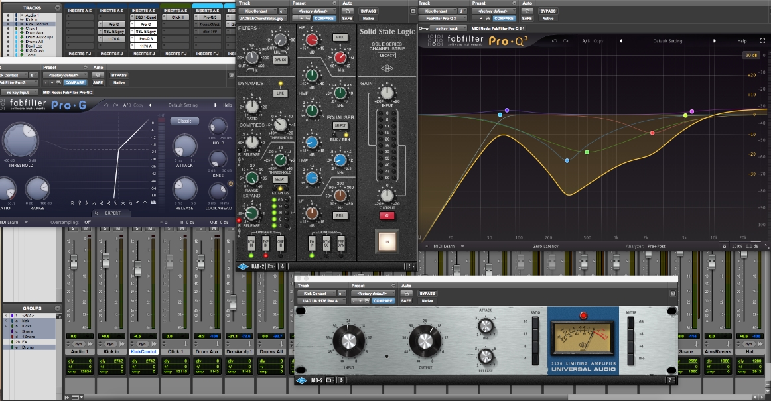Click help question mark on 1176 toolbar
Image resolution: width=771 pixels, height=401 pixels.
coord(671,380)
